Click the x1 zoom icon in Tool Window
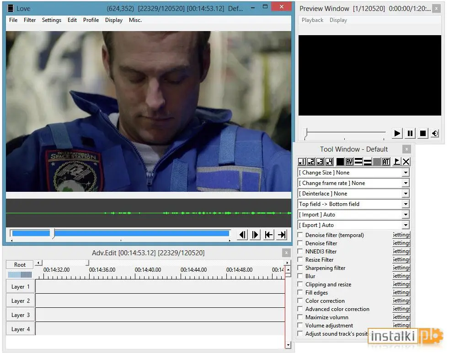Viewport: 449px width, 353px height. [x=301, y=162]
